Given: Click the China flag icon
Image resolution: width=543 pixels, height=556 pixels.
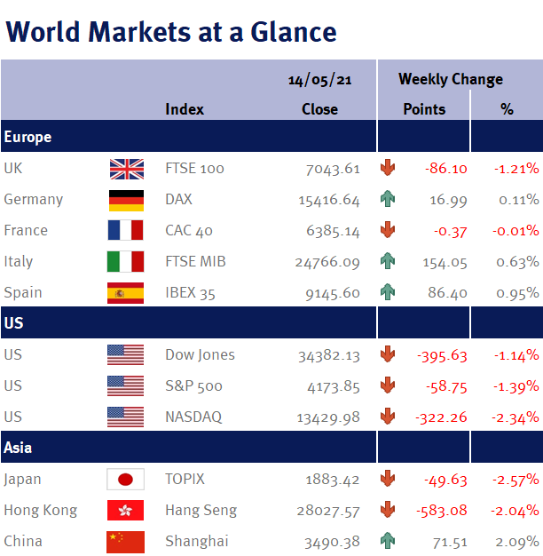Looking at the screenshot, I should [x=125, y=542].
